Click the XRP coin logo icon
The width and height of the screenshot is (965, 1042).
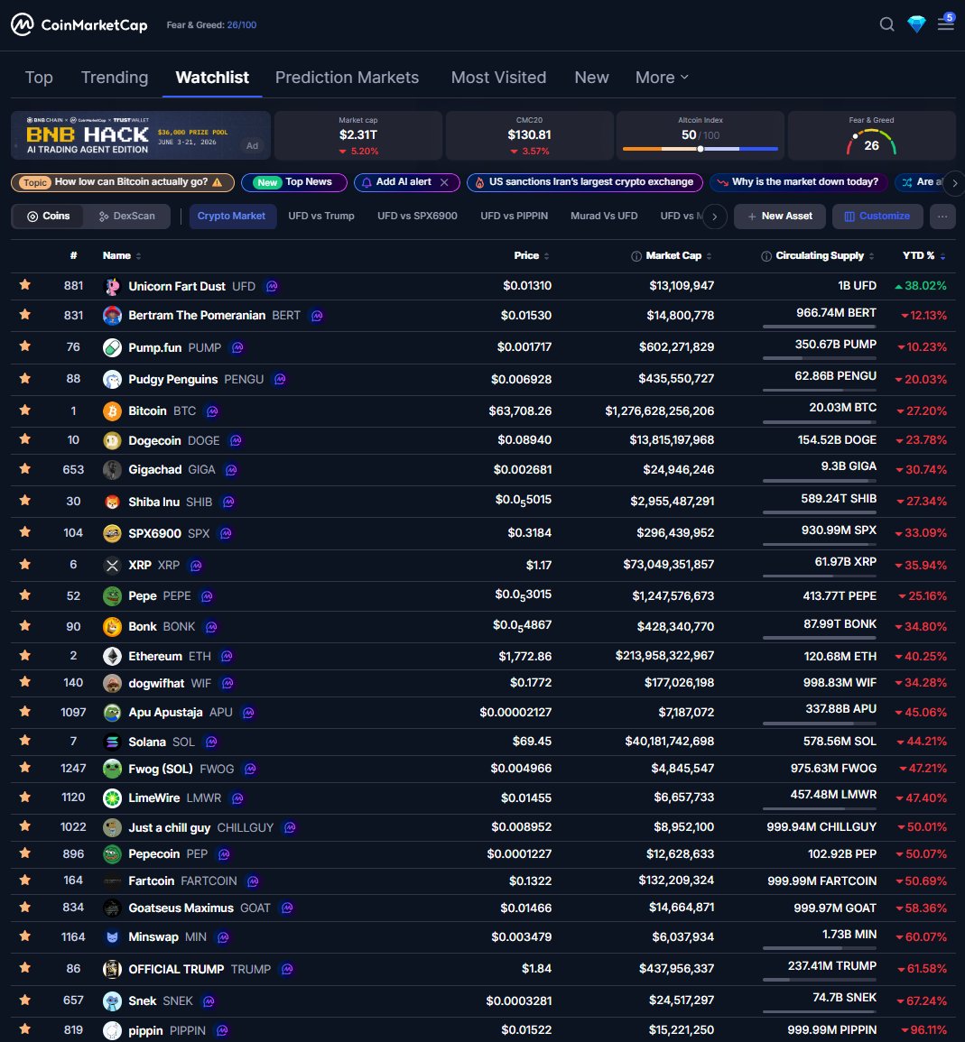pyautogui.click(x=113, y=565)
